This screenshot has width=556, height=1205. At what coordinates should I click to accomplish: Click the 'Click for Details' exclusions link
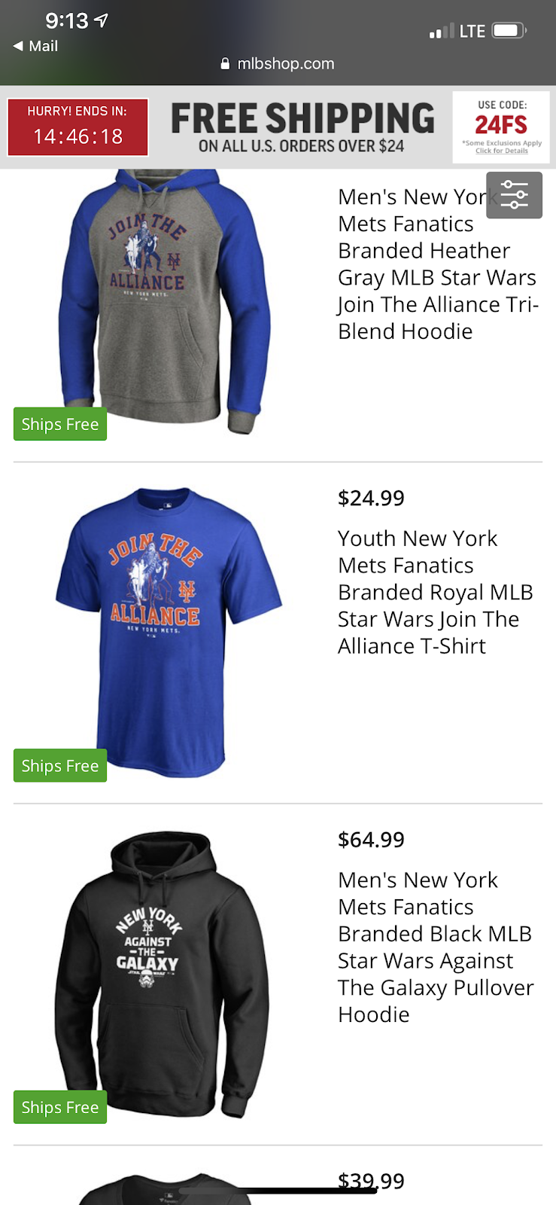[x=502, y=151]
